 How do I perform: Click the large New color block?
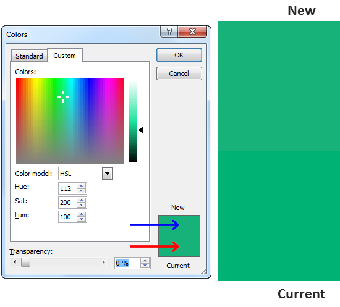(279, 86)
